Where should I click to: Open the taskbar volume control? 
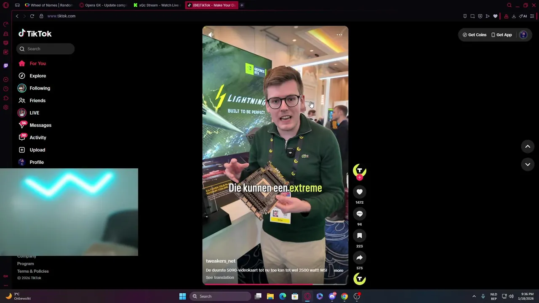tap(511, 296)
